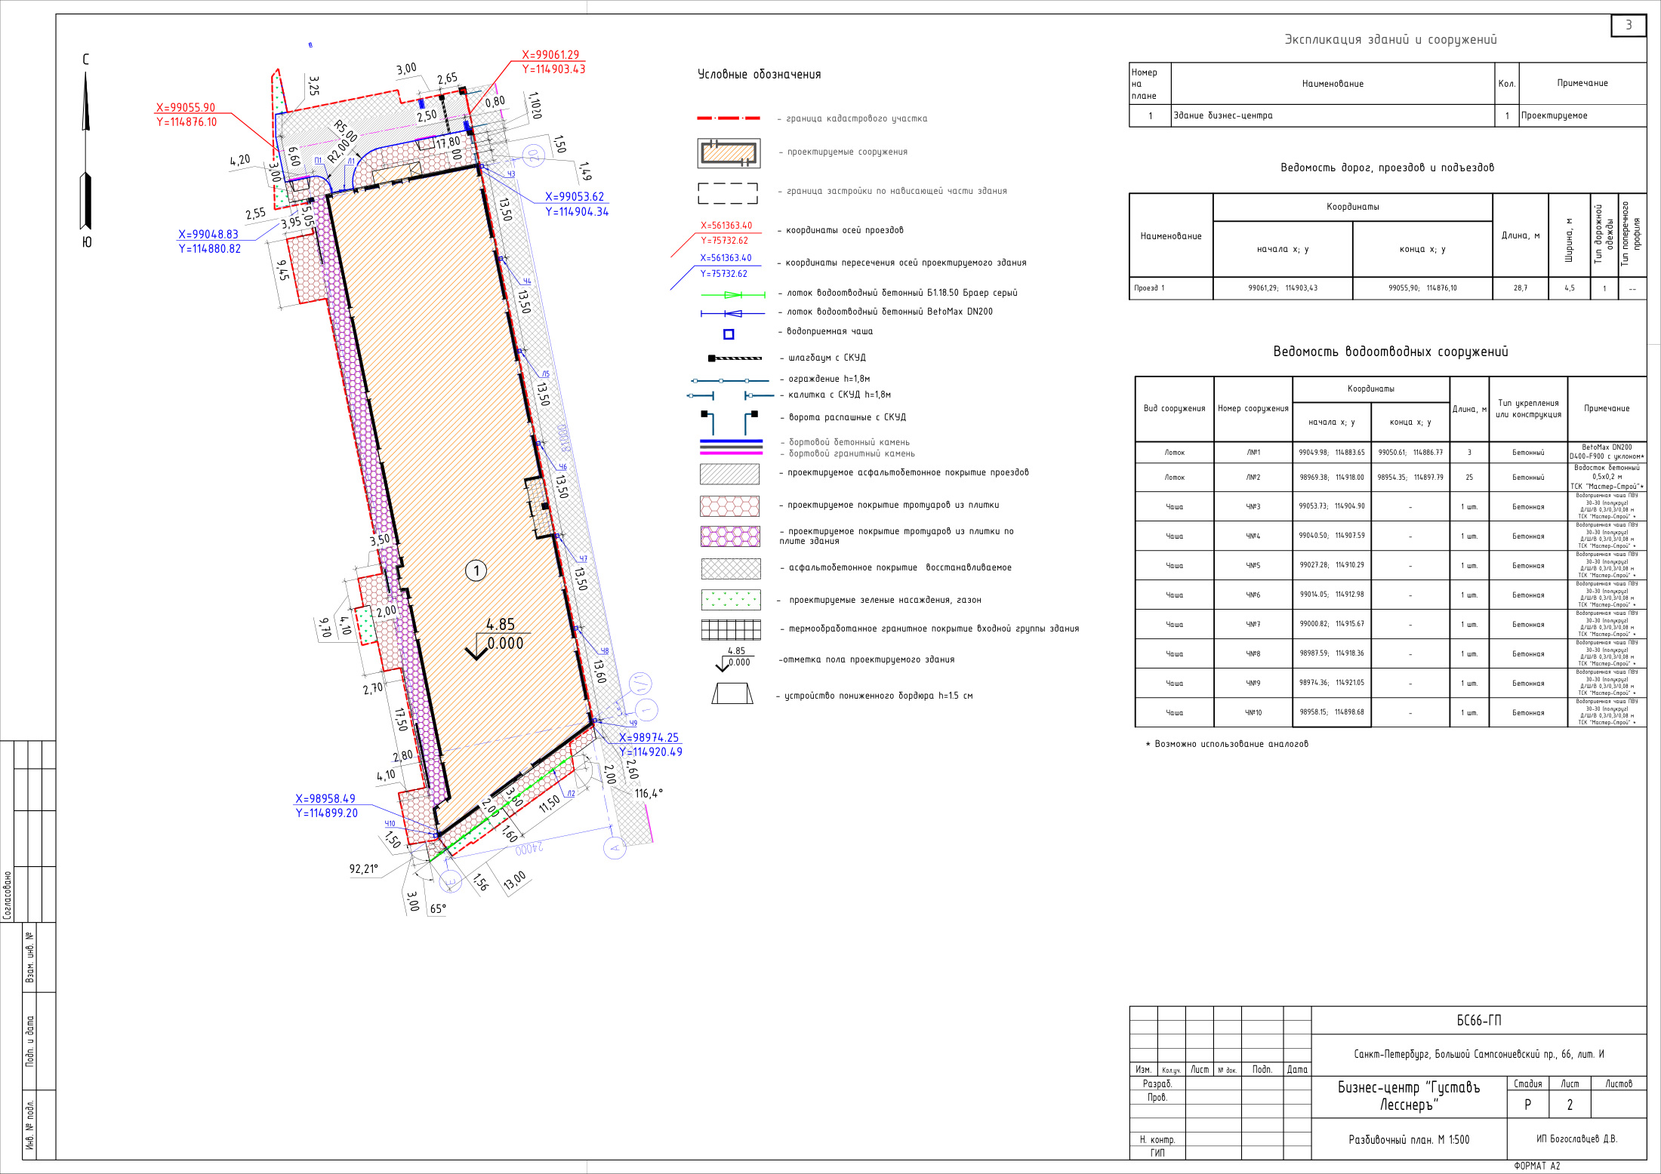Click the ФОРМАТ А2 label at bottom
This screenshot has height=1174, width=1661.
1537,1166
